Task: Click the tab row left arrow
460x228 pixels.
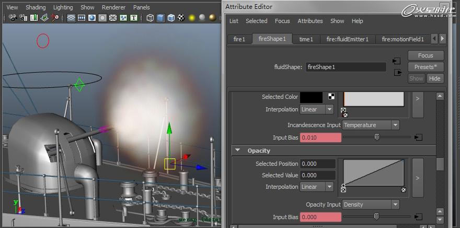Action: click(434, 39)
